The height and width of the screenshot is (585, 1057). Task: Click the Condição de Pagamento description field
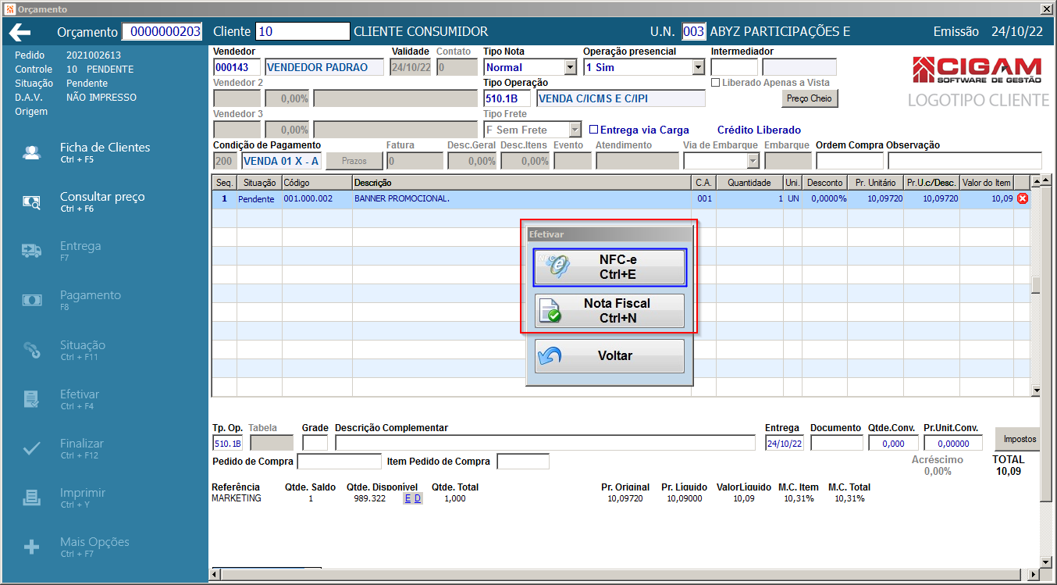coord(281,161)
